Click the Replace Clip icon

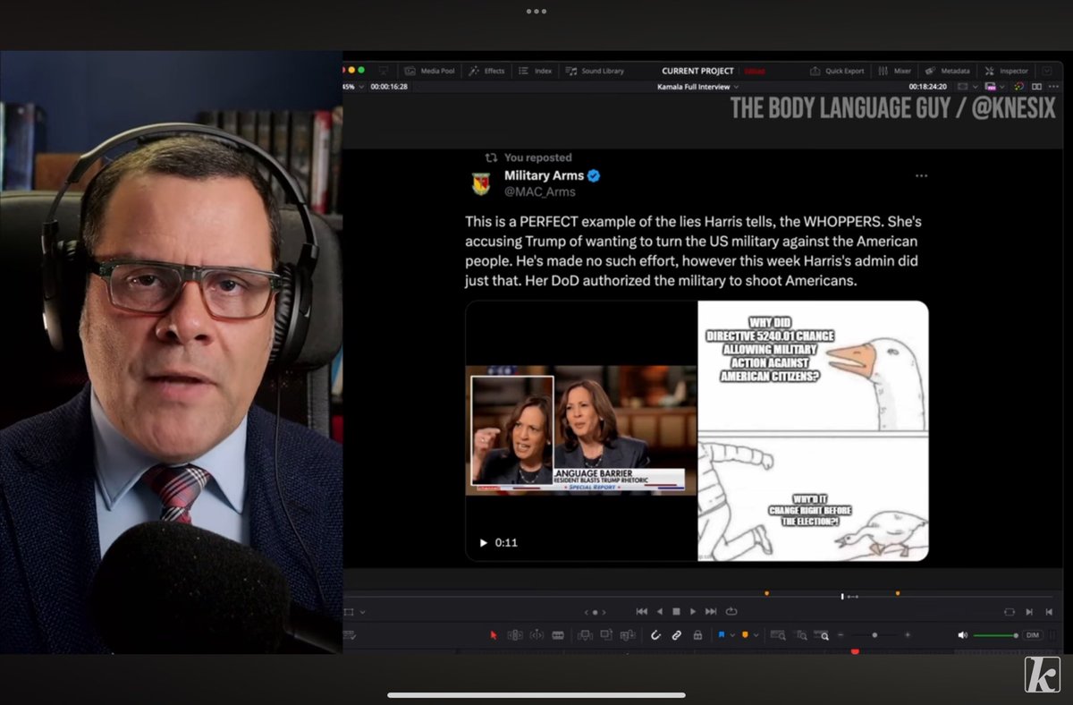(x=628, y=635)
